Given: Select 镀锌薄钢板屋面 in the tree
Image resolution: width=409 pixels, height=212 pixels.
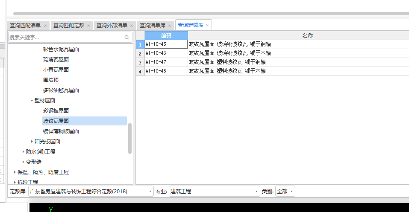Looking at the screenshot, I should 61,131.
